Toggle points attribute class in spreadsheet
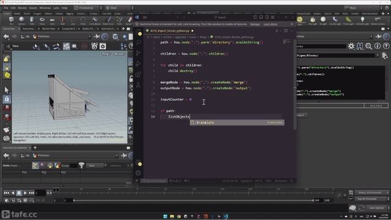The width and height of the screenshot is (391, 220). tap(35, 166)
